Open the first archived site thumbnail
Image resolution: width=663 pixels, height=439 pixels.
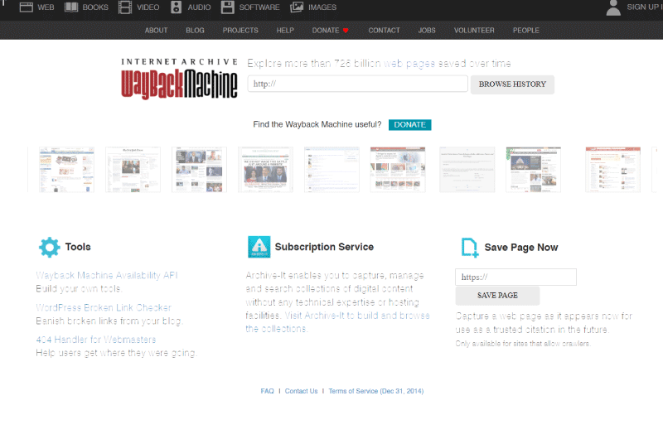[66, 170]
